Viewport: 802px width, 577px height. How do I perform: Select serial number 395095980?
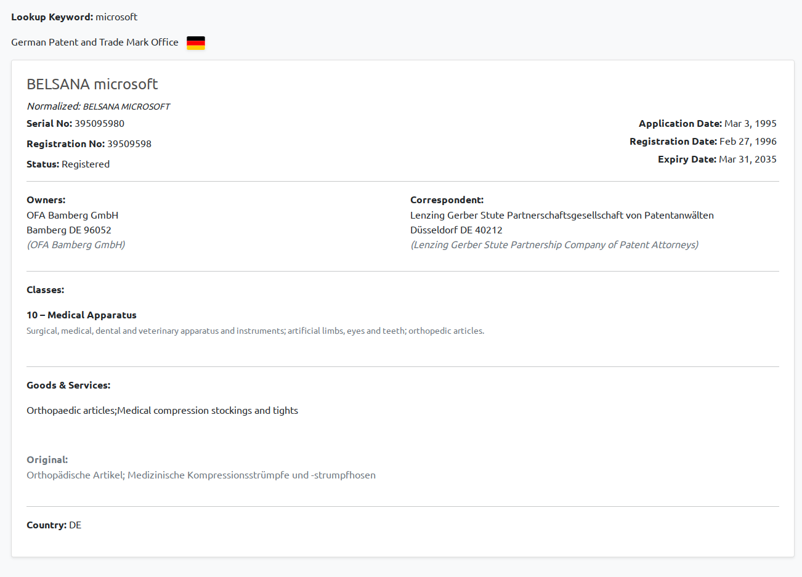99,123
